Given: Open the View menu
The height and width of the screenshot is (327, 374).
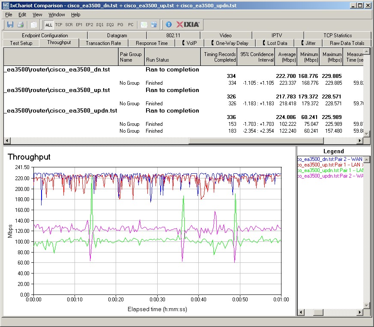Looking at the screenshot, I should (37, 15).
